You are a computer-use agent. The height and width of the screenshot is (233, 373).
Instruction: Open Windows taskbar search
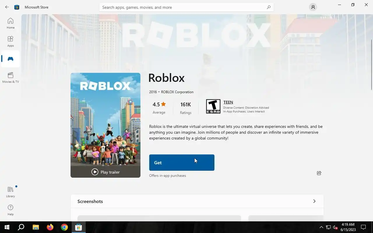click(x=21, y=227)
